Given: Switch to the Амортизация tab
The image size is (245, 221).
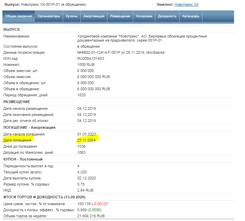Looking at the screenshot, I should [94, 16].
